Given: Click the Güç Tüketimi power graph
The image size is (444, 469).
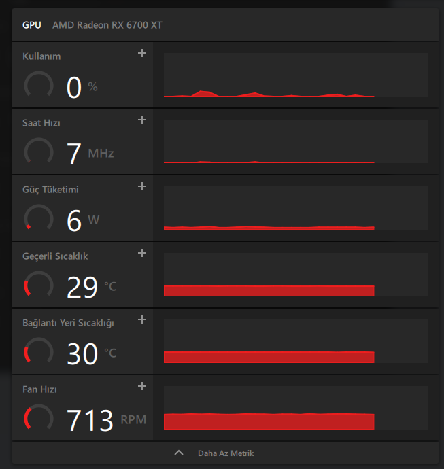Looking at the screenshot, I should coord(296,208).
